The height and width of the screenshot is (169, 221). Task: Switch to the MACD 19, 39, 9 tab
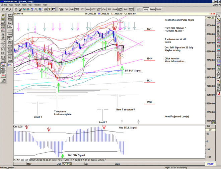point(44,160)
